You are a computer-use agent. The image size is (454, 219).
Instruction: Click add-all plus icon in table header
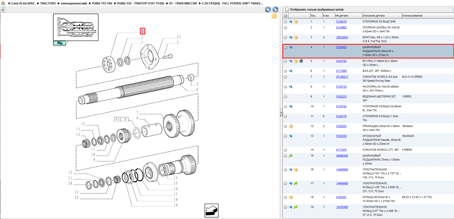(286, 15)
